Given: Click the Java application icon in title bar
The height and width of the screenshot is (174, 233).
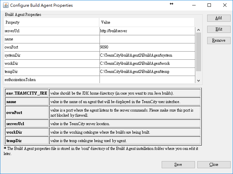Looking at the screenshot, I should click(x=6, y=5).
